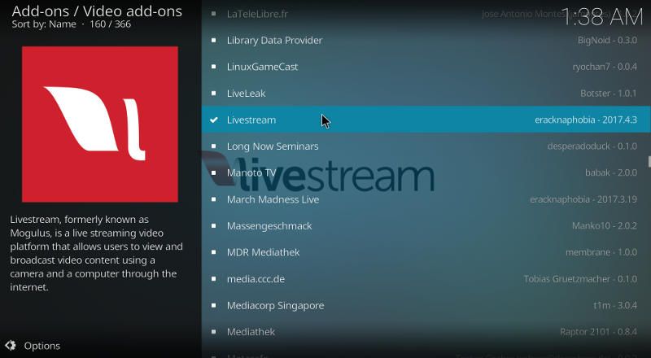The width and height of the screenshot is (651, 358).
Task: Select the Library Data Provider add-on
Action: point(426,41)
